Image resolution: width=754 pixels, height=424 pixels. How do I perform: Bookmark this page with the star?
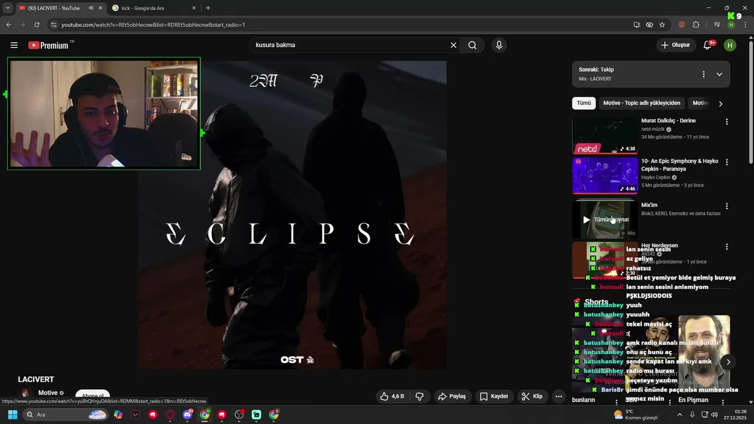662,25
